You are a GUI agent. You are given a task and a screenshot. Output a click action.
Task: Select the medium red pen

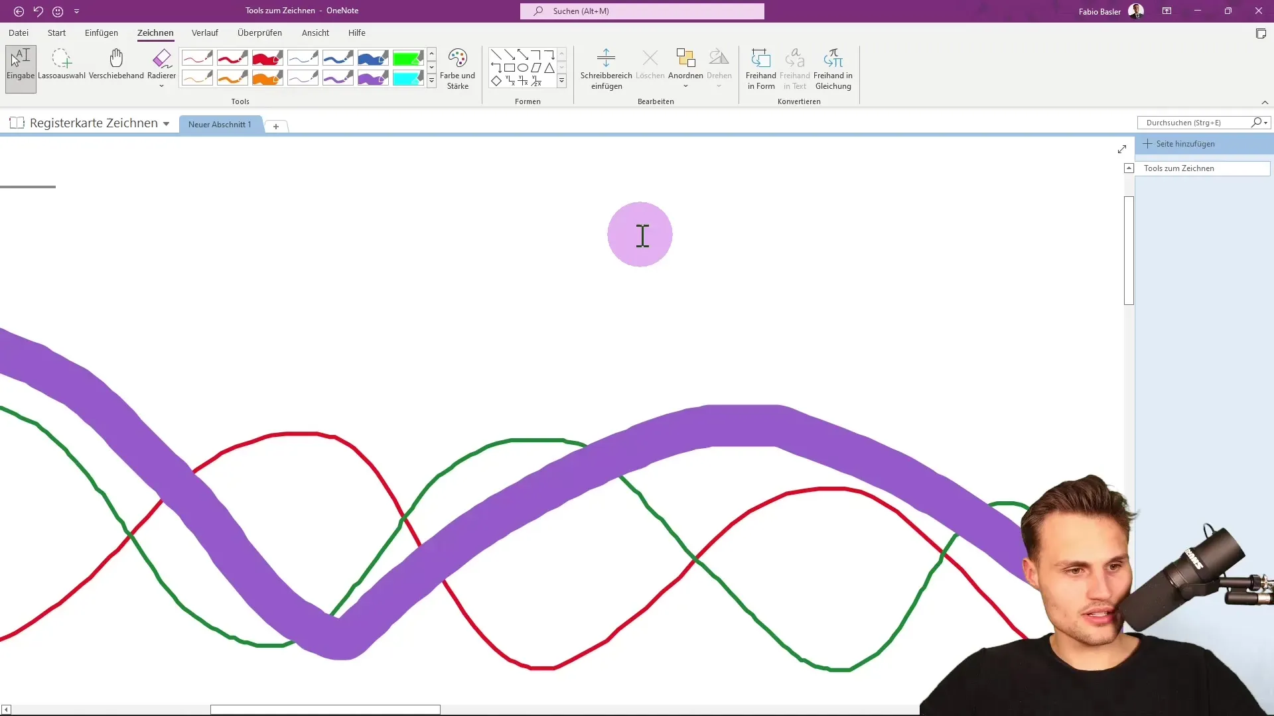[232, 58]
